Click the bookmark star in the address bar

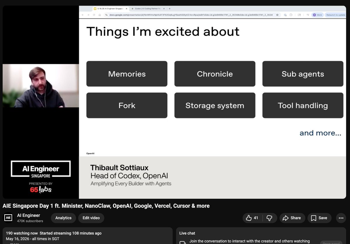[277, 15]
